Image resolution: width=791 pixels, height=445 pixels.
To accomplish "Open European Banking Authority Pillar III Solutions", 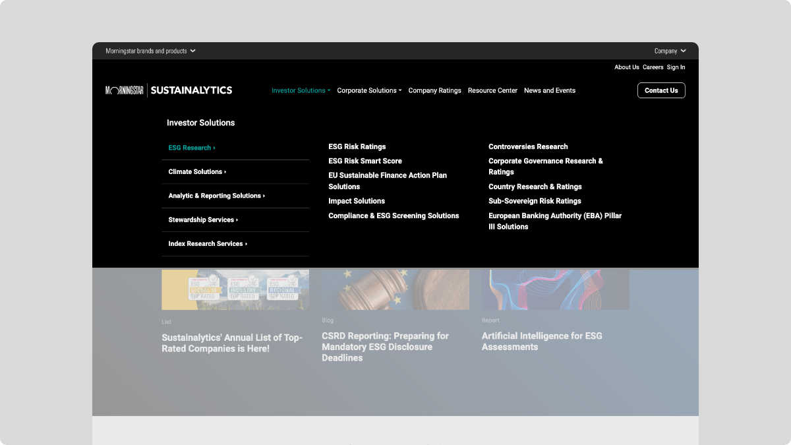I will (x=555, y=221).
